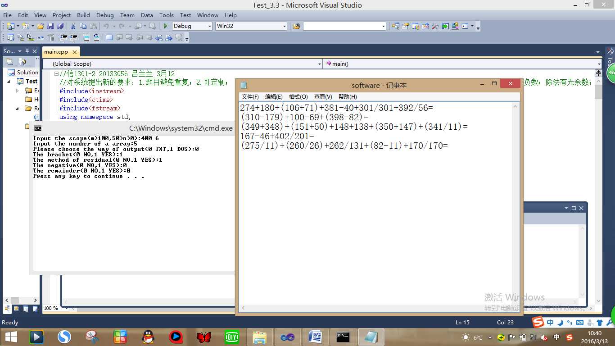Click the Increase Indent icon
Viewport: 615px width, 346px height.
tap(74, 37)
